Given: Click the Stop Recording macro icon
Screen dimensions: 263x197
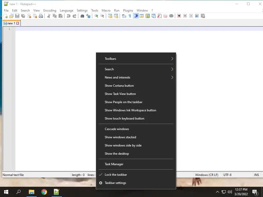Looking at the screenshot, I should click(185, 16).
